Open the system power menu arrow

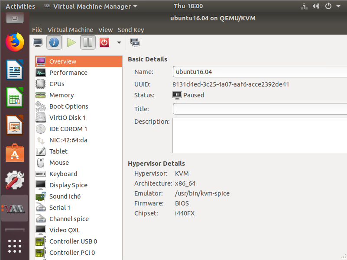click(338, 6)
